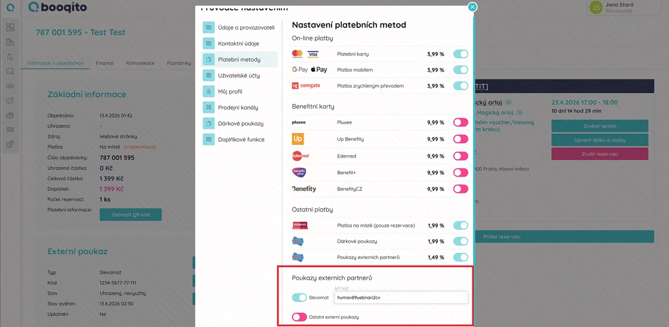Enable the Pluxee benefit card toggle

tap(461, 122)
